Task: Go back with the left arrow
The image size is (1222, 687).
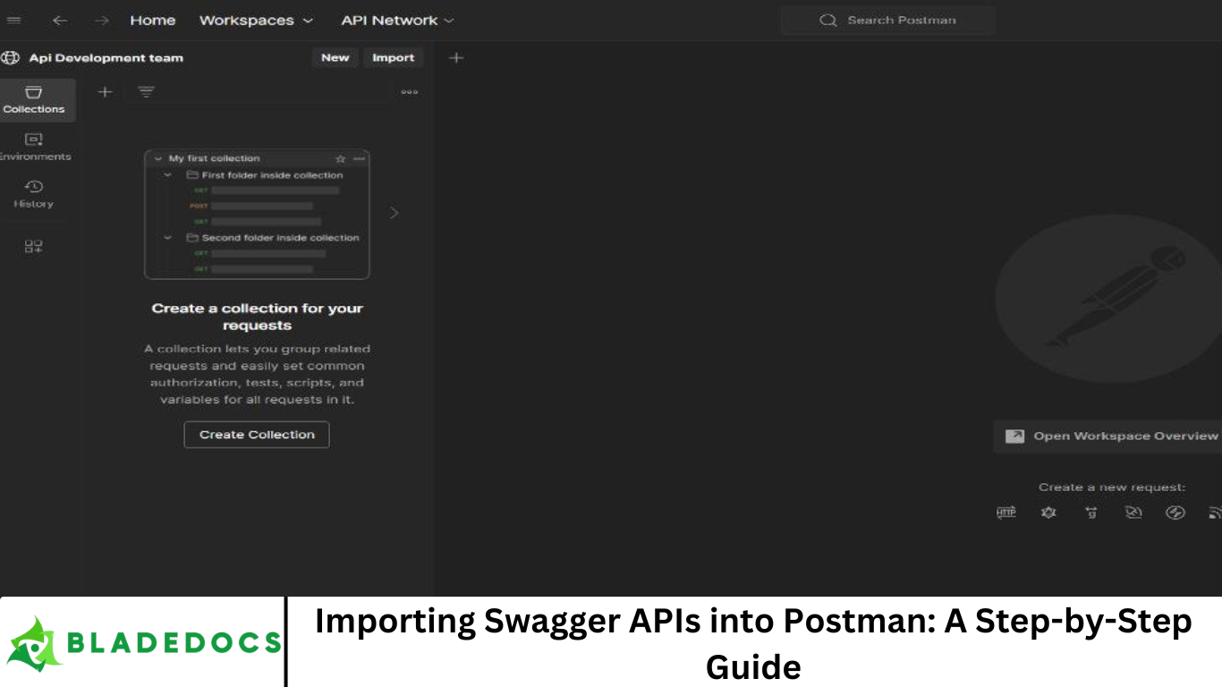Action: click(60, 20)
